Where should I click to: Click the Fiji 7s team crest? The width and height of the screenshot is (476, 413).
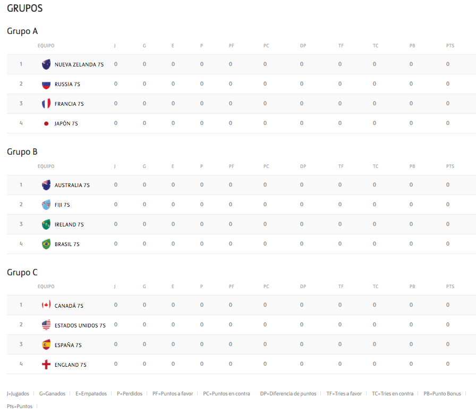pyautogui.click(x=46, y=205)
